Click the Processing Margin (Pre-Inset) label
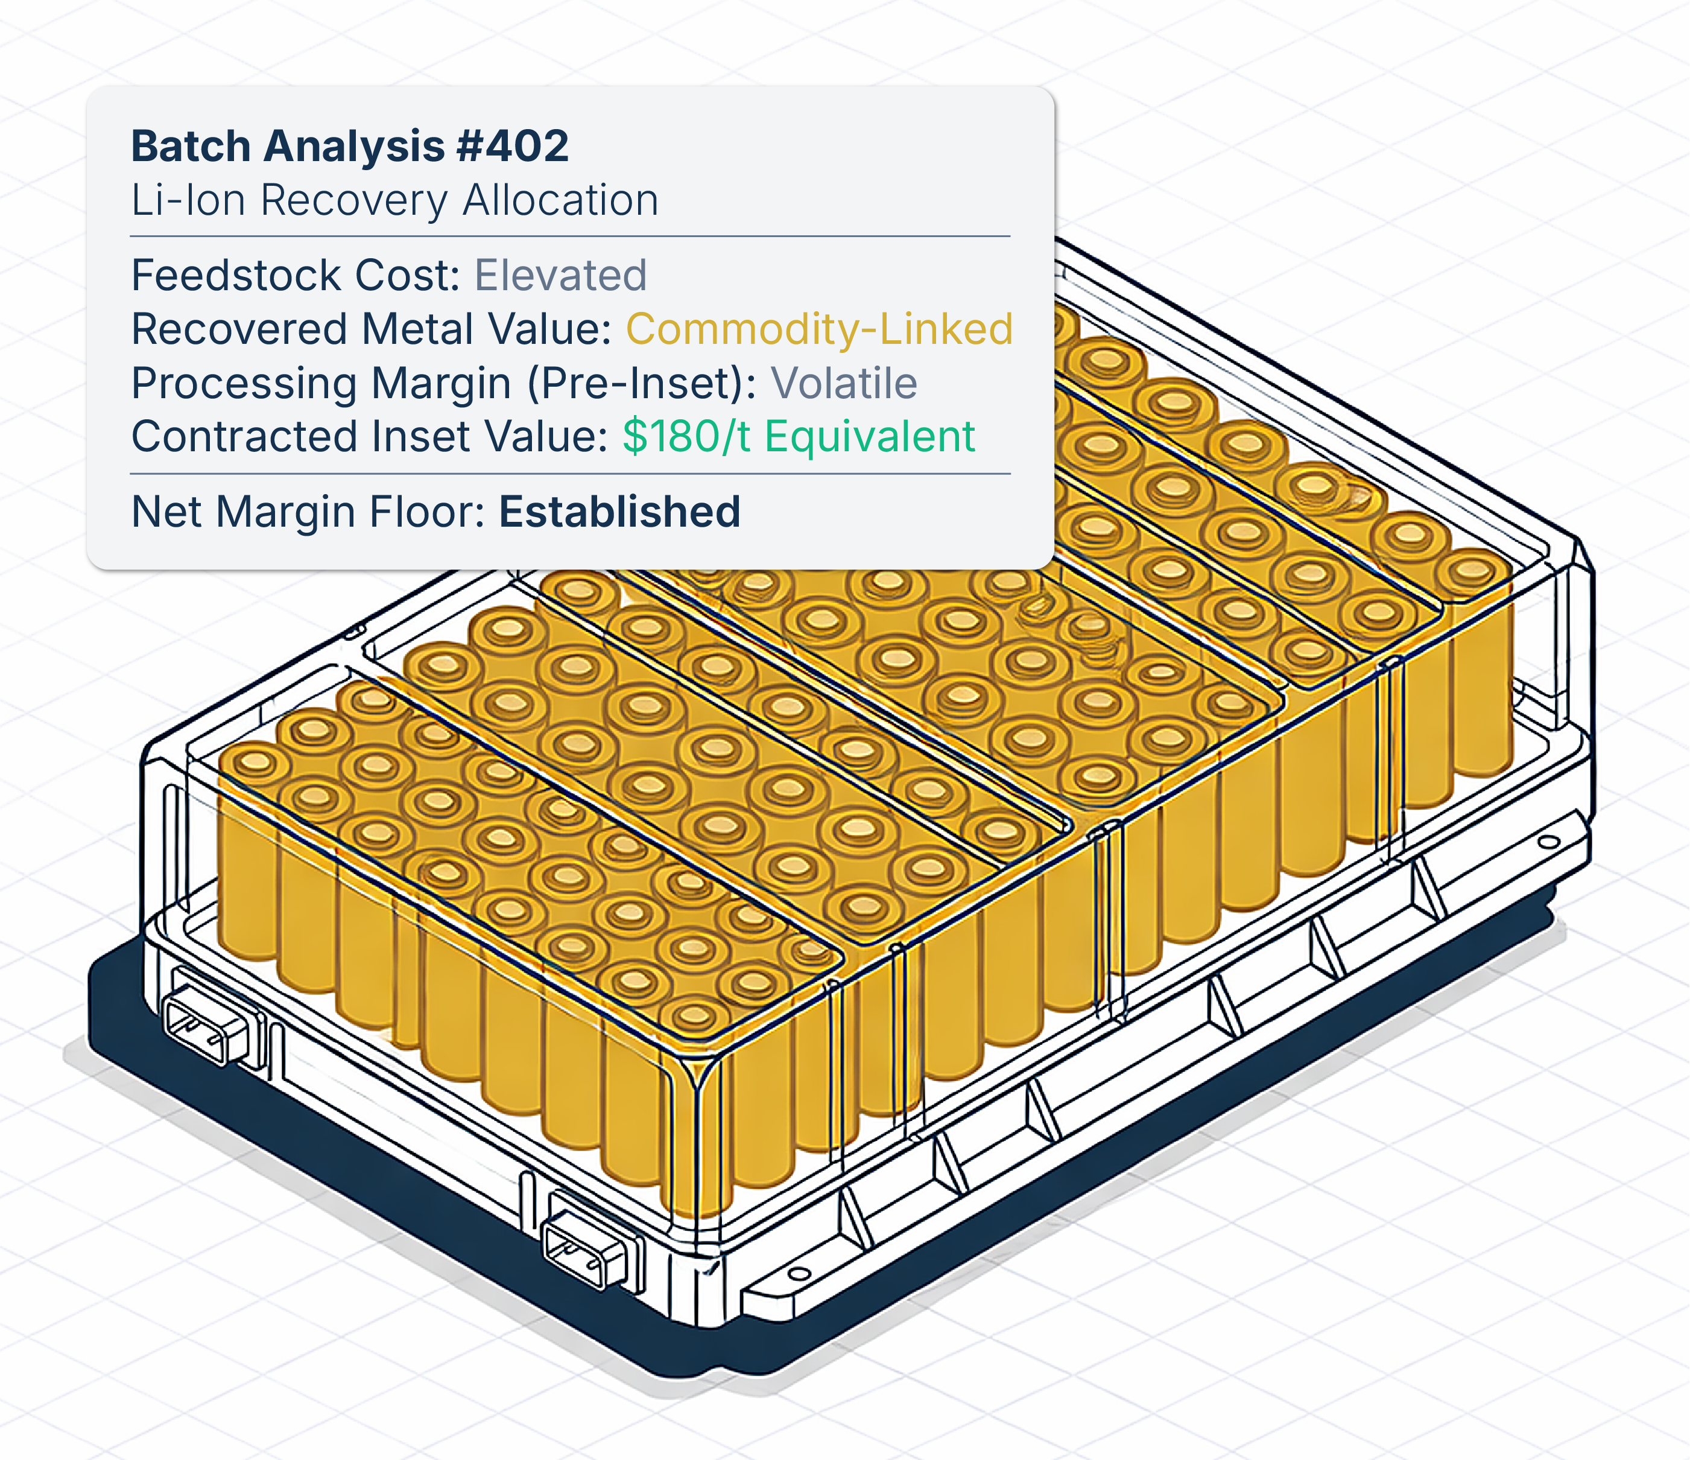Screen dimensions: 1690x1460 point(445,382)
